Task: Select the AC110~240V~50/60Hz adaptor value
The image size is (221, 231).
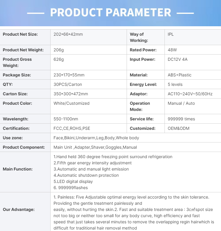Action: point(190,94)
